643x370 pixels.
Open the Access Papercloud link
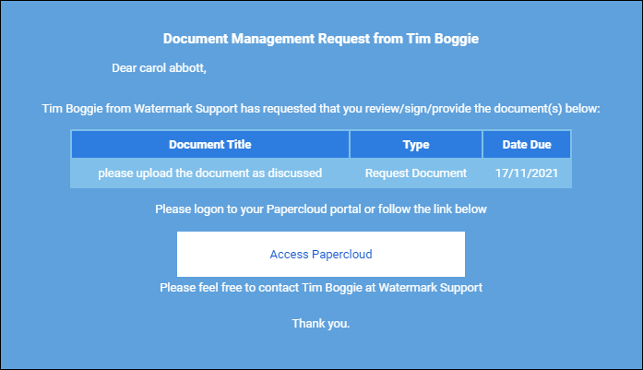point(321,255)
